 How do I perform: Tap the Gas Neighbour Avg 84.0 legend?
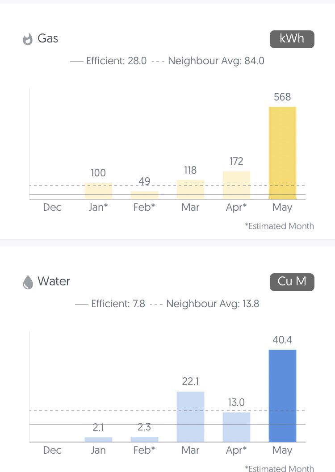pyautogui.click(x=208, y=61)
